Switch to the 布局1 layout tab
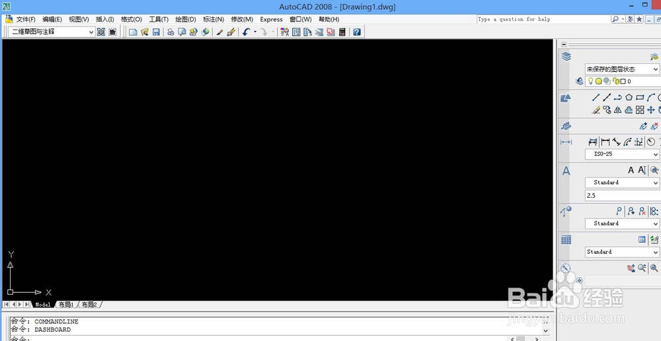The width and height of the screenshot is (661, 341). pos(66,305)
